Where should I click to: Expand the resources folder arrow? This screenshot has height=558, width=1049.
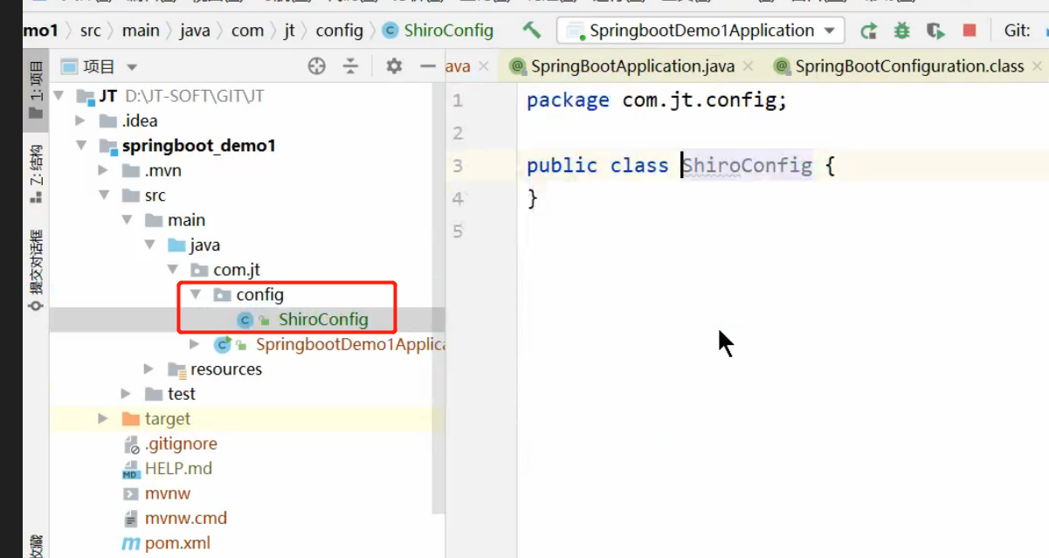tap(148, 369)
